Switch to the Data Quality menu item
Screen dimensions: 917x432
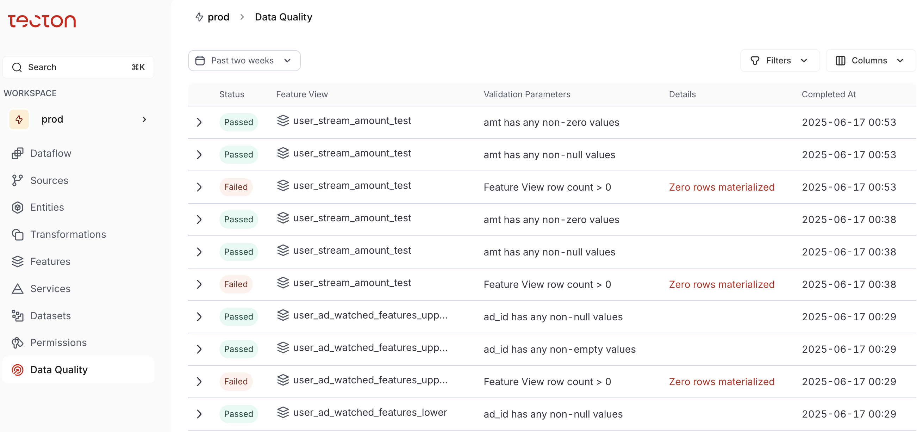click(59, 370)
